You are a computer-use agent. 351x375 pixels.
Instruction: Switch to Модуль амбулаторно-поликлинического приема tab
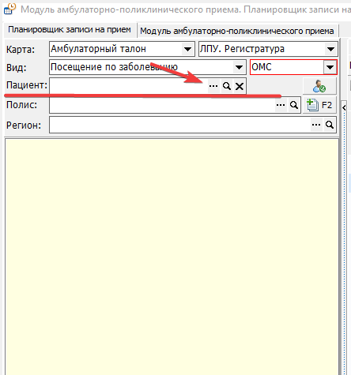[237, 31]
